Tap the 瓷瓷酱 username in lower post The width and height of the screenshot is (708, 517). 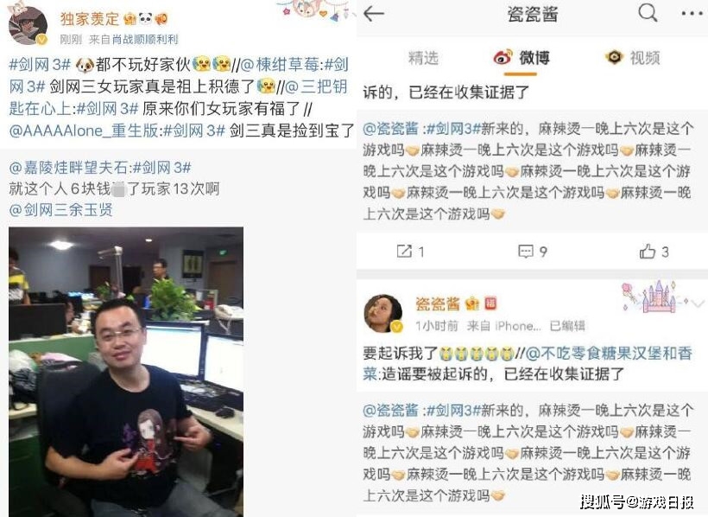click(438, 304)
